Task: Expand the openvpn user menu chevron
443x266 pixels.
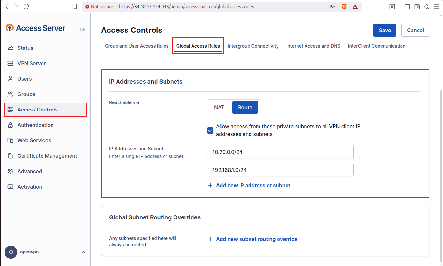Action: (83, 252)
